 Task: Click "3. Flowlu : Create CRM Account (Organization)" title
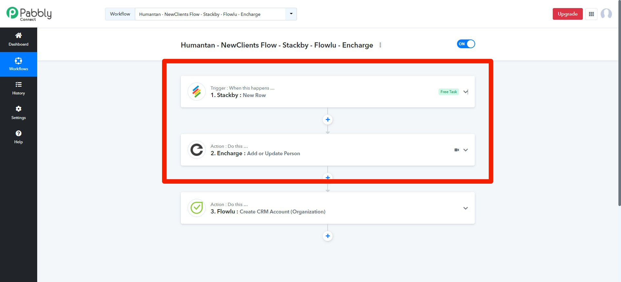[x=268, y=211]
